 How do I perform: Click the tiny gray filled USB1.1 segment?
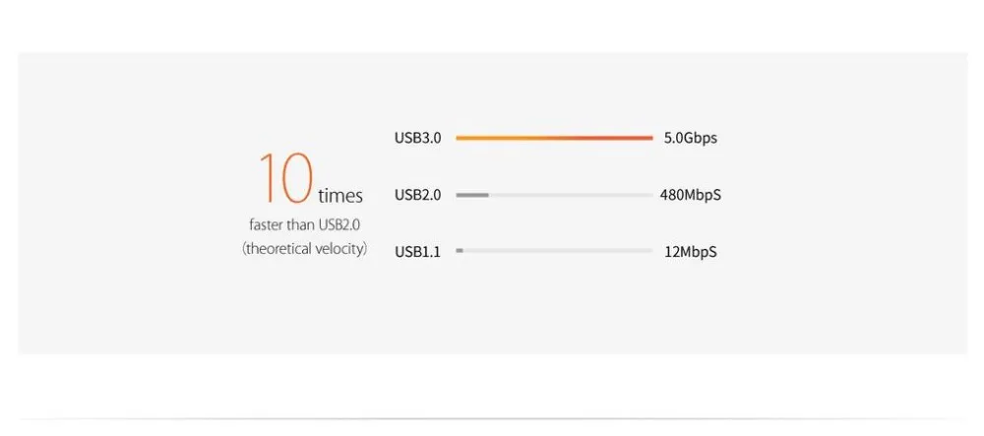(460, 250)
